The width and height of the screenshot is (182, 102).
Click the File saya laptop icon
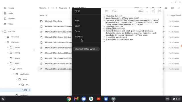pos(5,31)
